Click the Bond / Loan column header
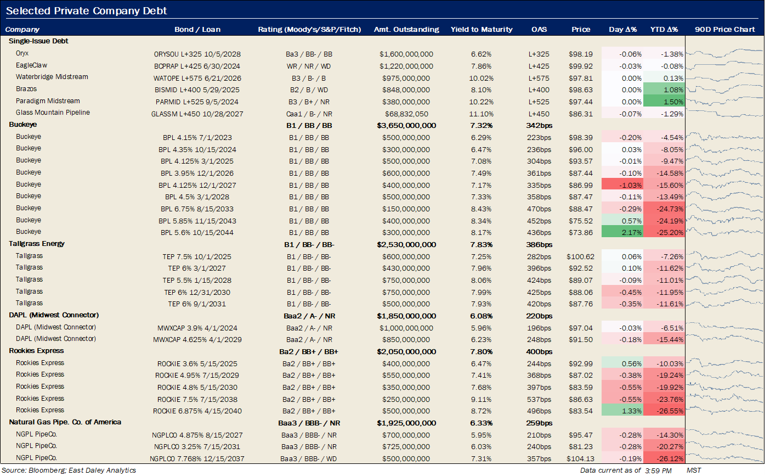The height and width of the screenshot is (476, 765). tap(197, 30)
